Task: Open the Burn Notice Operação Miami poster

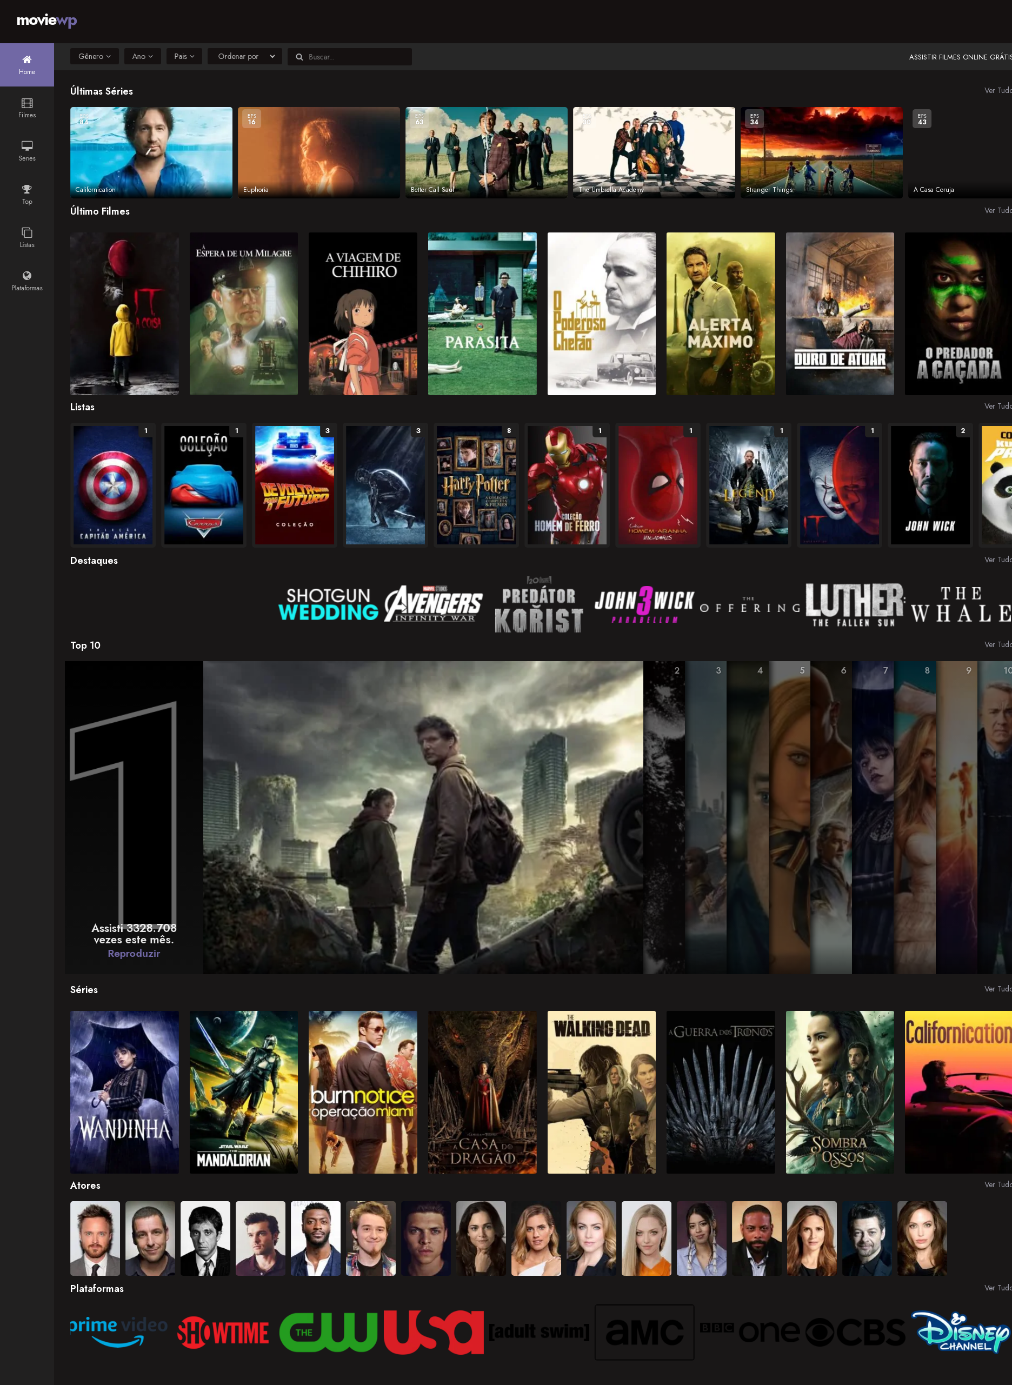Action: click(363, 1092)
